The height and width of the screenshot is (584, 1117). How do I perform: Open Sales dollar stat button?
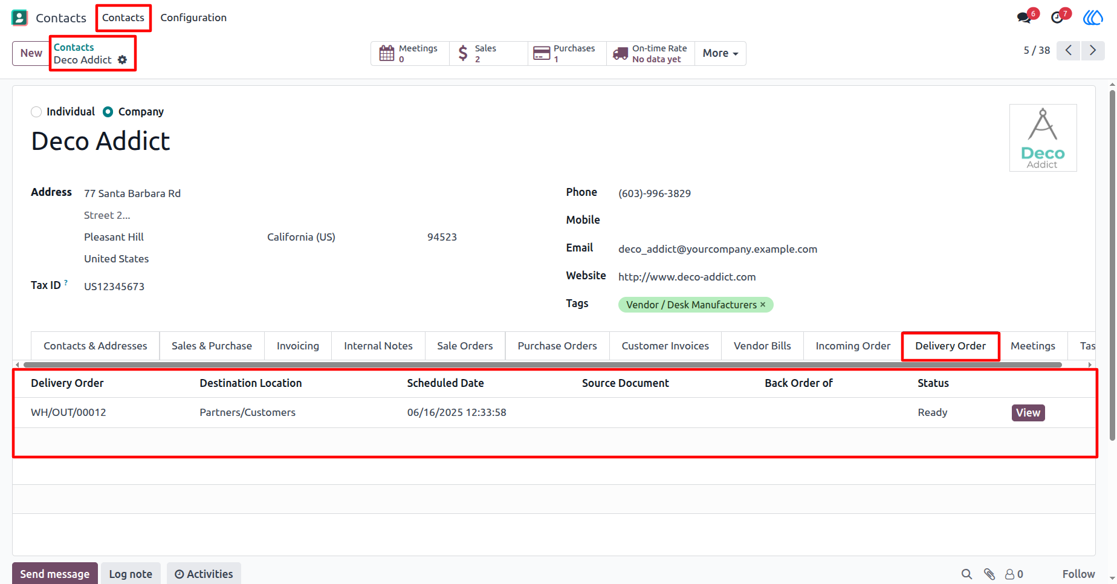488,53
